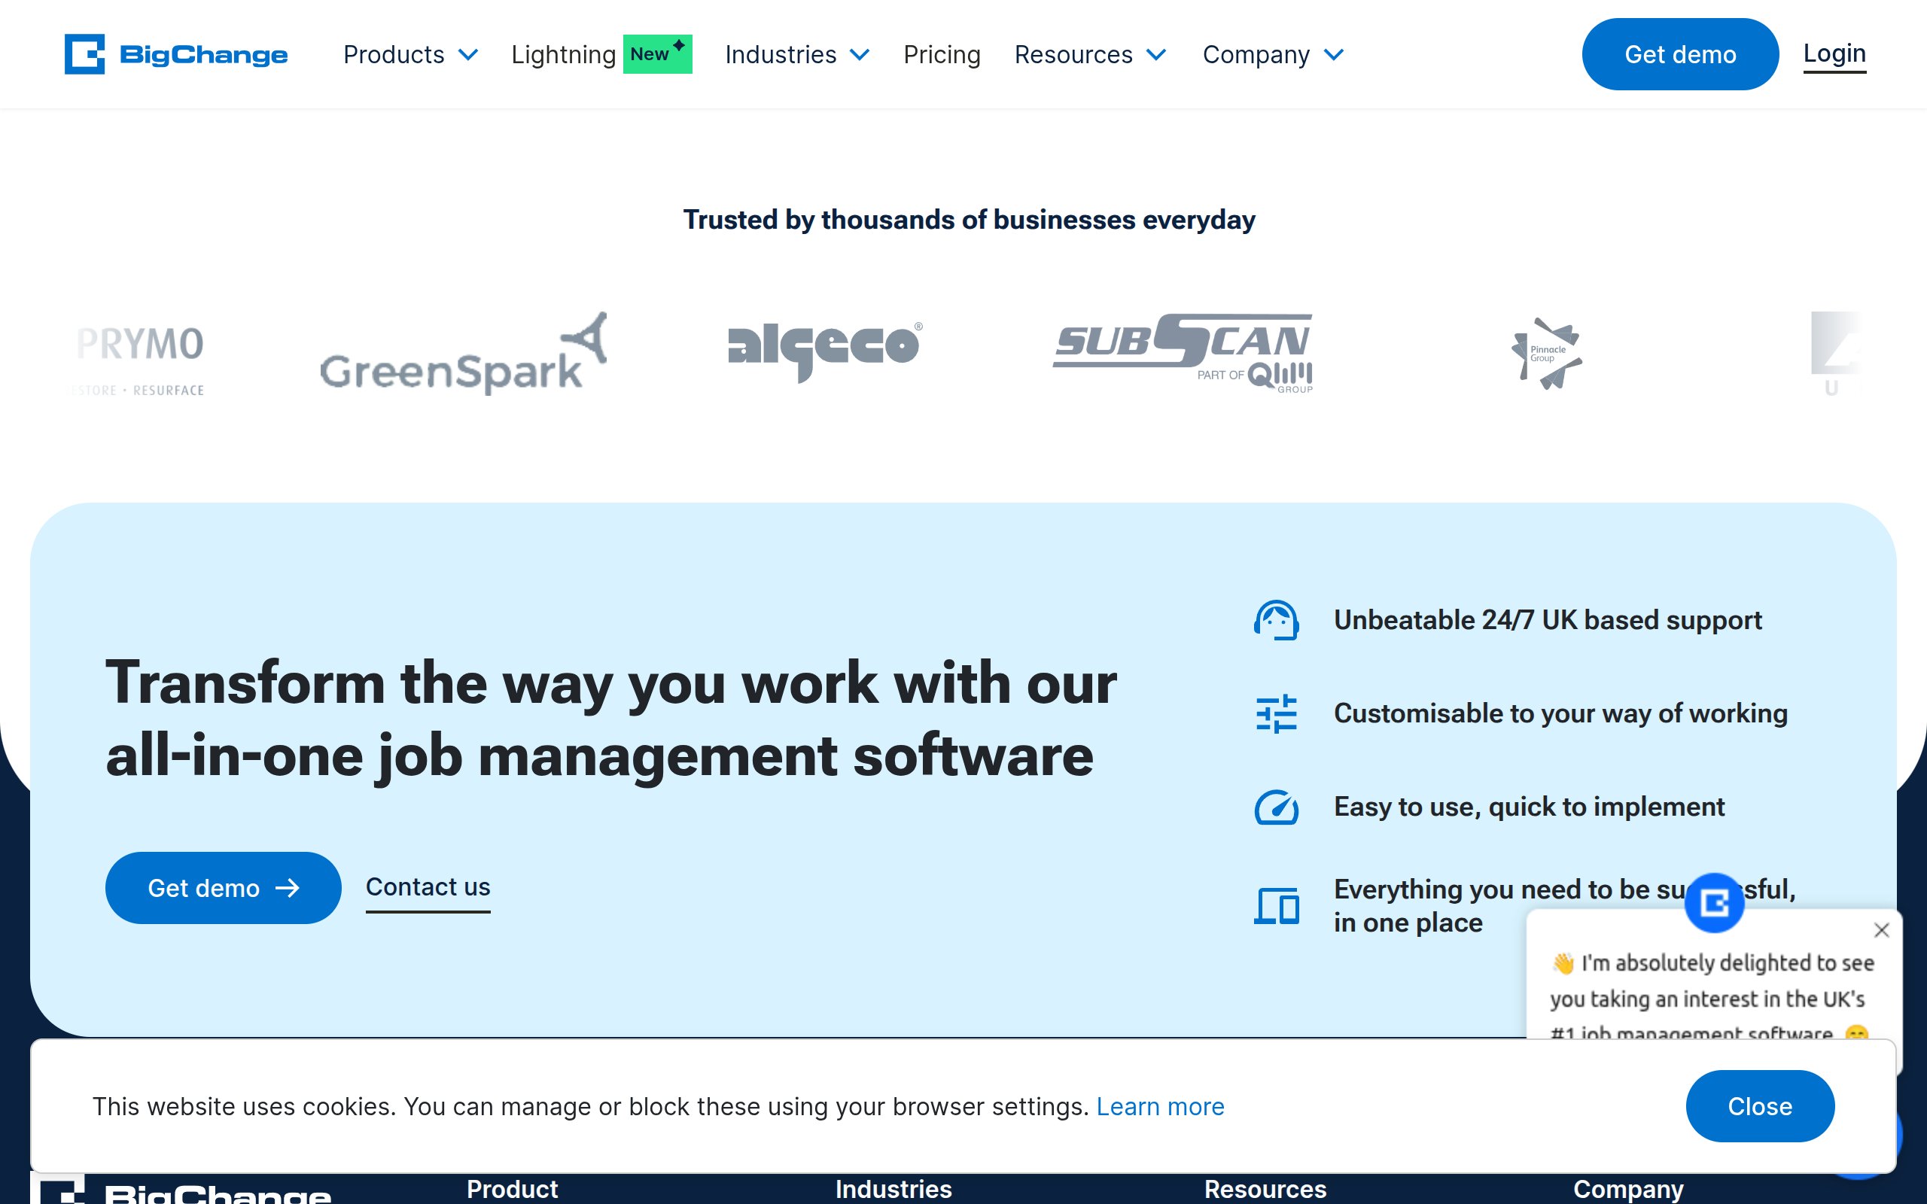The height and width of the screenshot is (1204, 1927).
Task: Expand the Products dropdown menu
Action: coord(410,54)
